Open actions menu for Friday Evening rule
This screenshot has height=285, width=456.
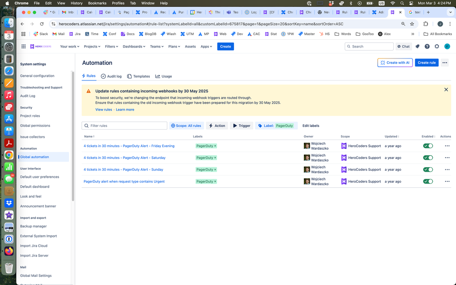(447, 146)
